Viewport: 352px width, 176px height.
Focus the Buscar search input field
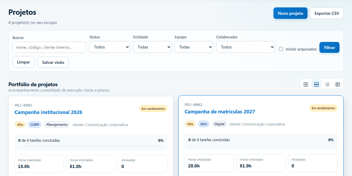tap(49, 47)
